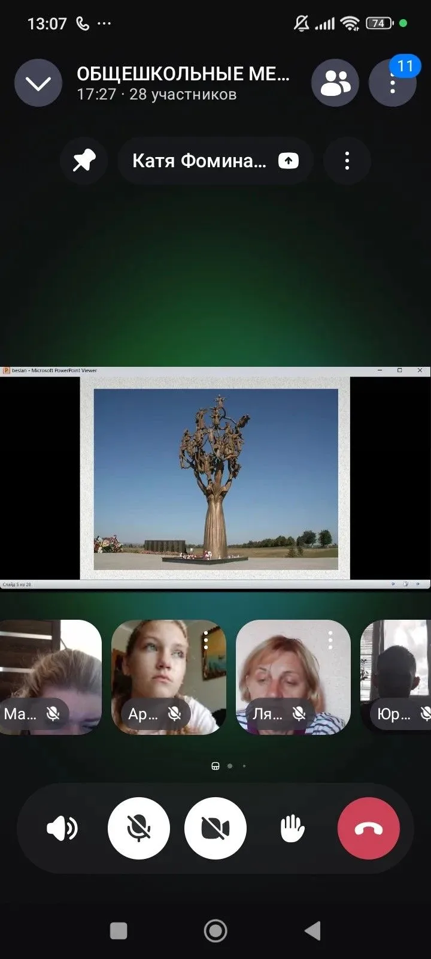Select the Катя Фомина presenter chip
Screen dimensions: 431x959
point(215,161)
